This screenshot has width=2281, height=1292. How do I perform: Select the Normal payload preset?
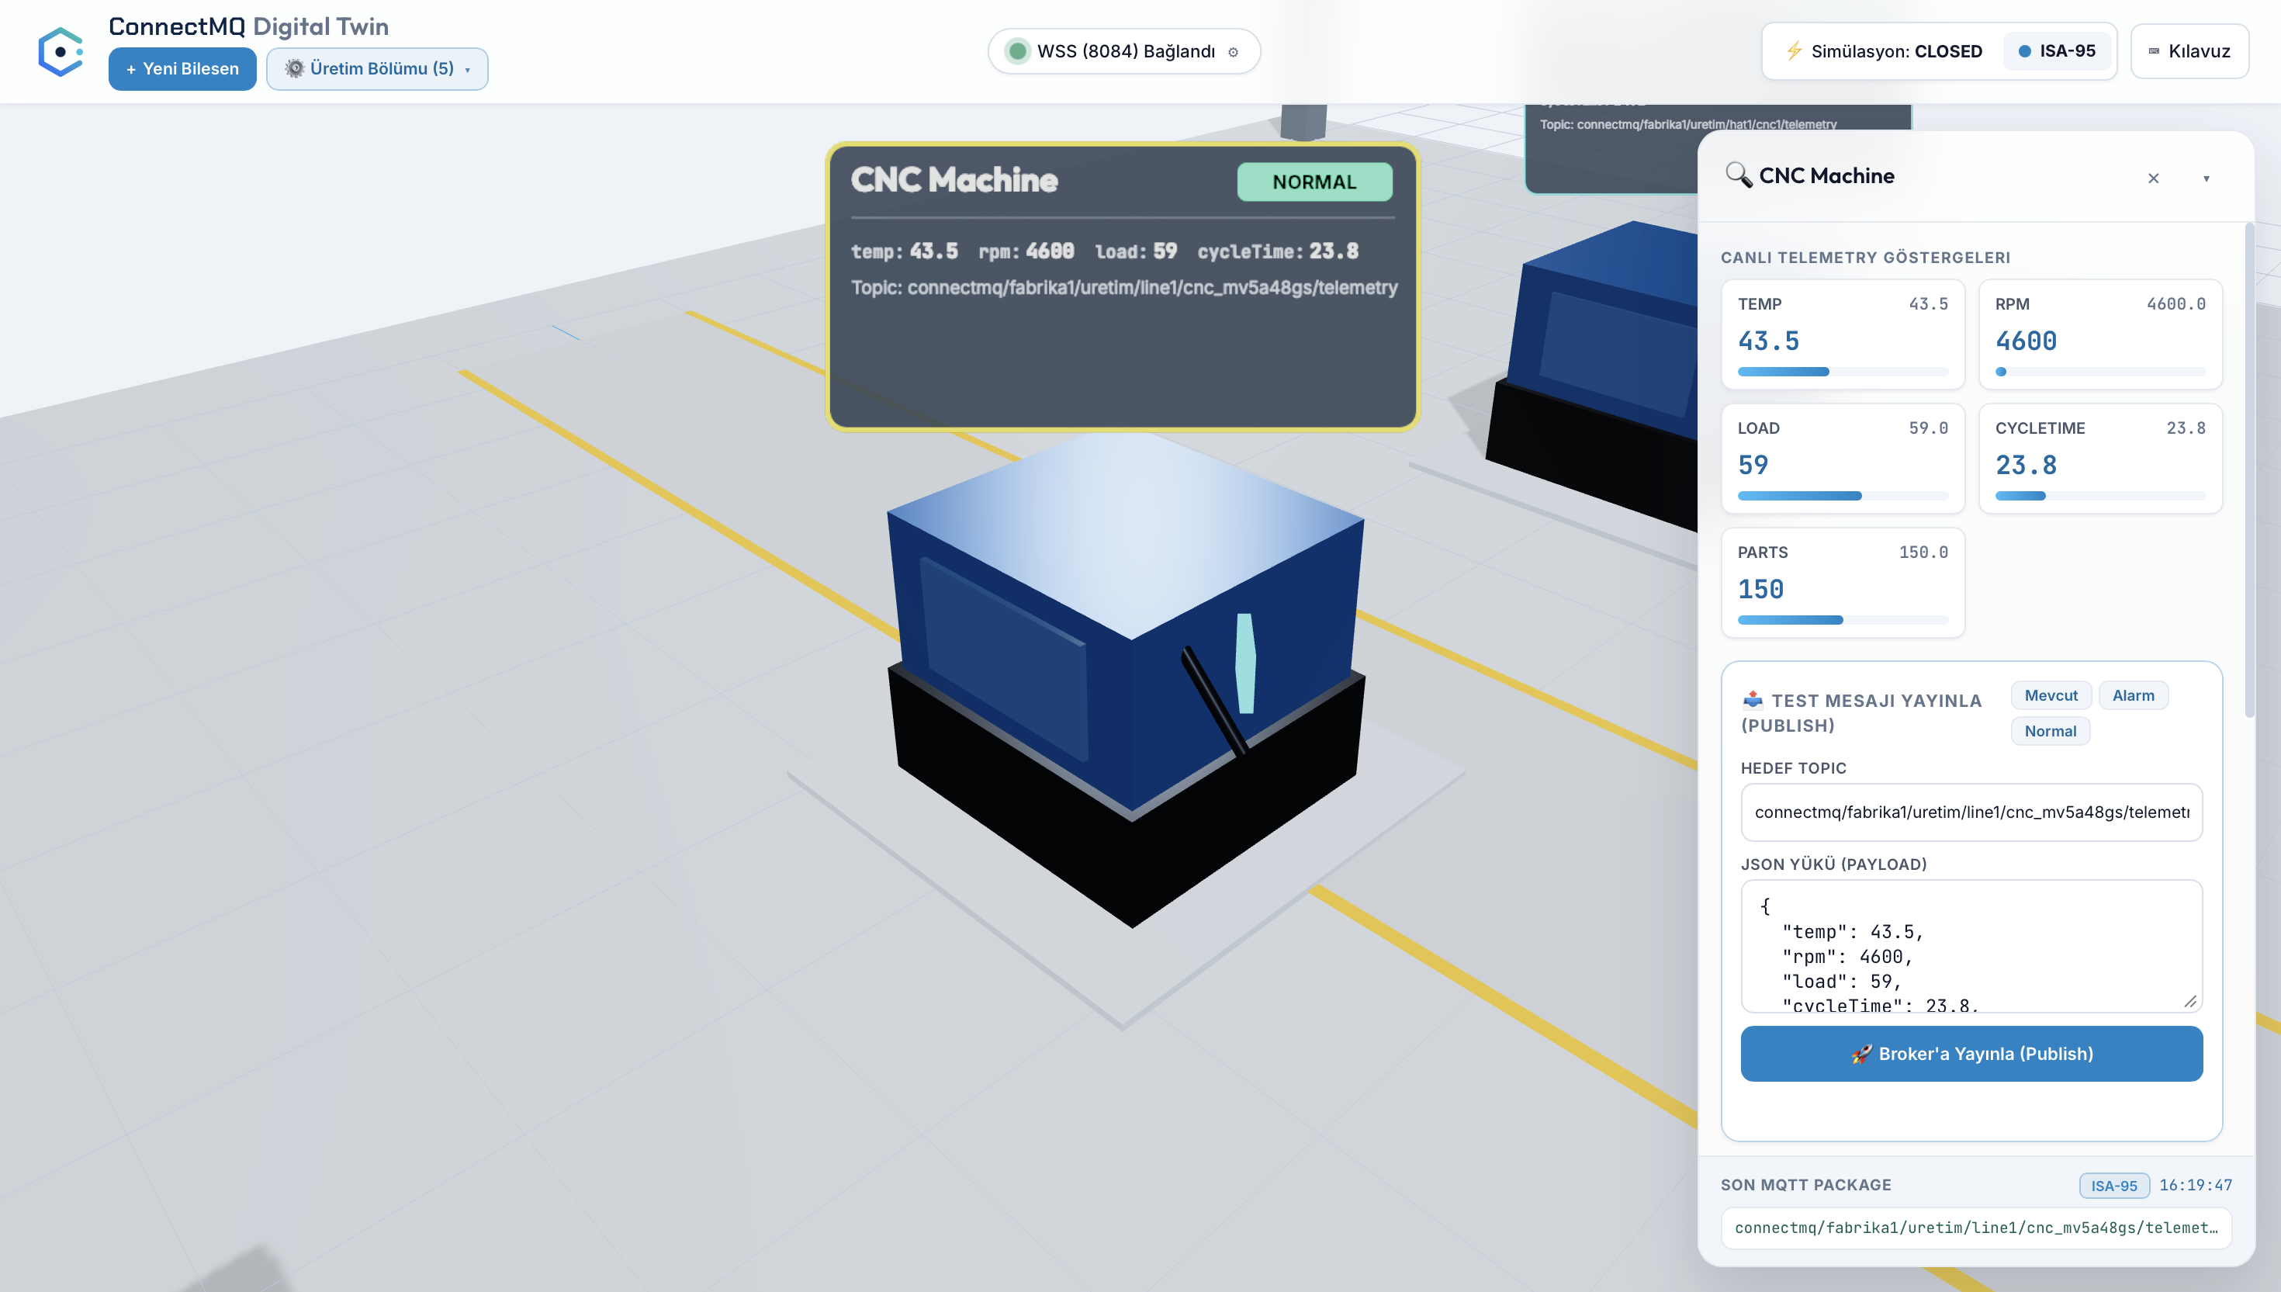tap(2050, 730)
